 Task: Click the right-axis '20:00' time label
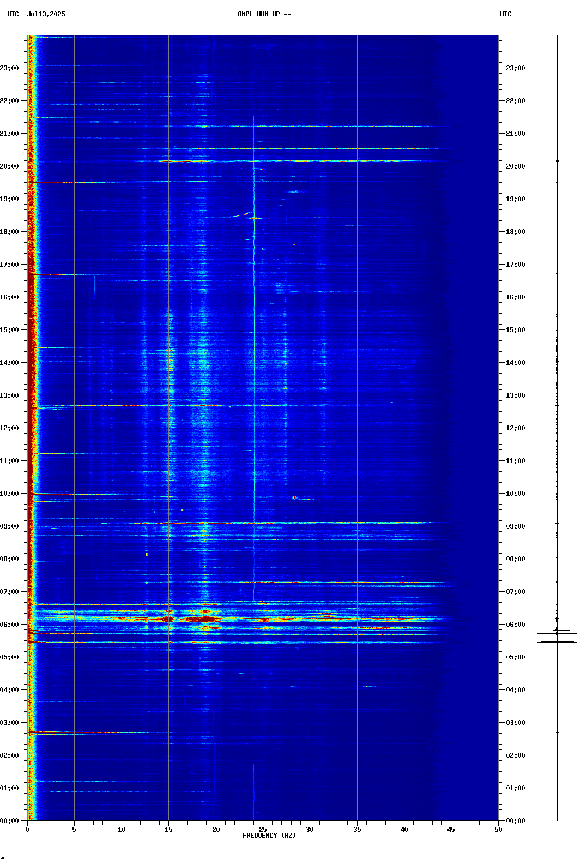coord(516,166)
